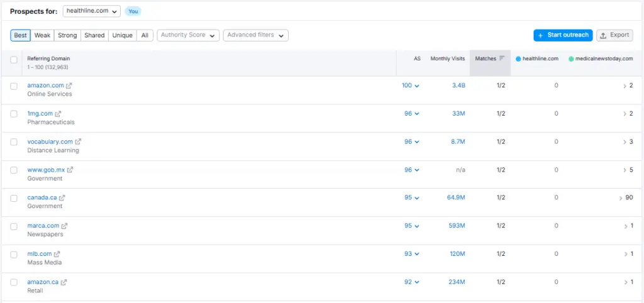Open canada.ca in new tab icon

[x=62, y=198]
